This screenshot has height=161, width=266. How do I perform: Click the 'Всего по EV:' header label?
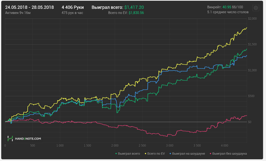(118, 13)
